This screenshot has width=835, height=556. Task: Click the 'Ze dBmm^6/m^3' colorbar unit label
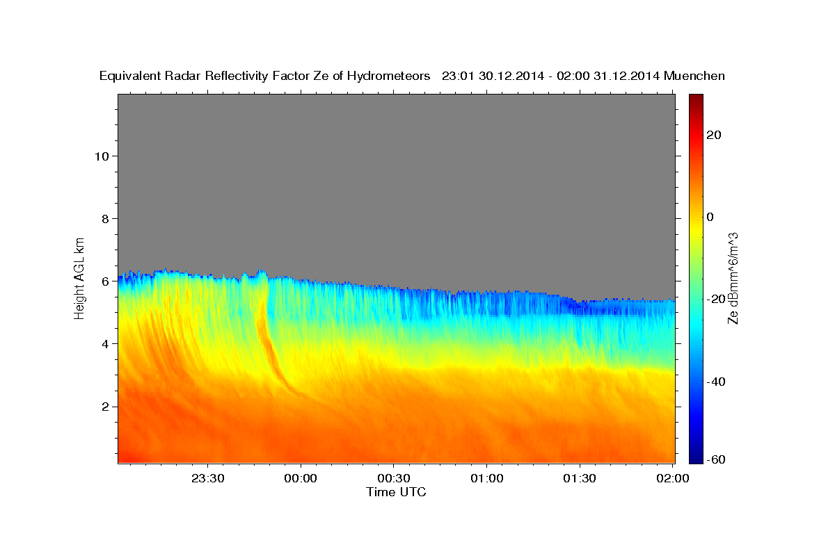[x=733, y=278]
